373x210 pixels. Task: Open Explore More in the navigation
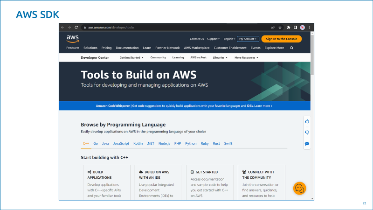(274, 48)
